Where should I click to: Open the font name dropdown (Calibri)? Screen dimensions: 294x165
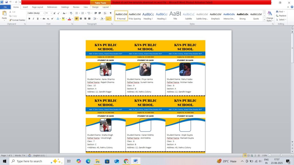pos(44,13)
